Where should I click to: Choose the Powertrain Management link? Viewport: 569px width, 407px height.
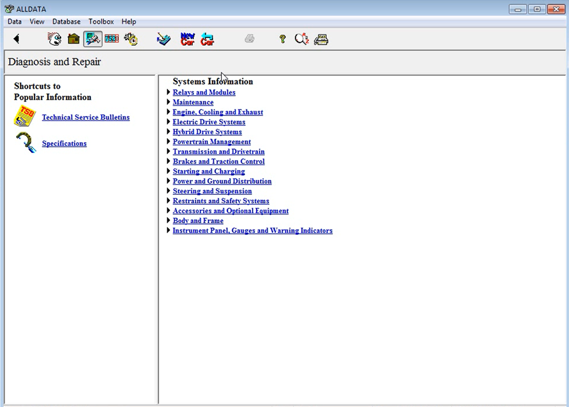point(211,142)
